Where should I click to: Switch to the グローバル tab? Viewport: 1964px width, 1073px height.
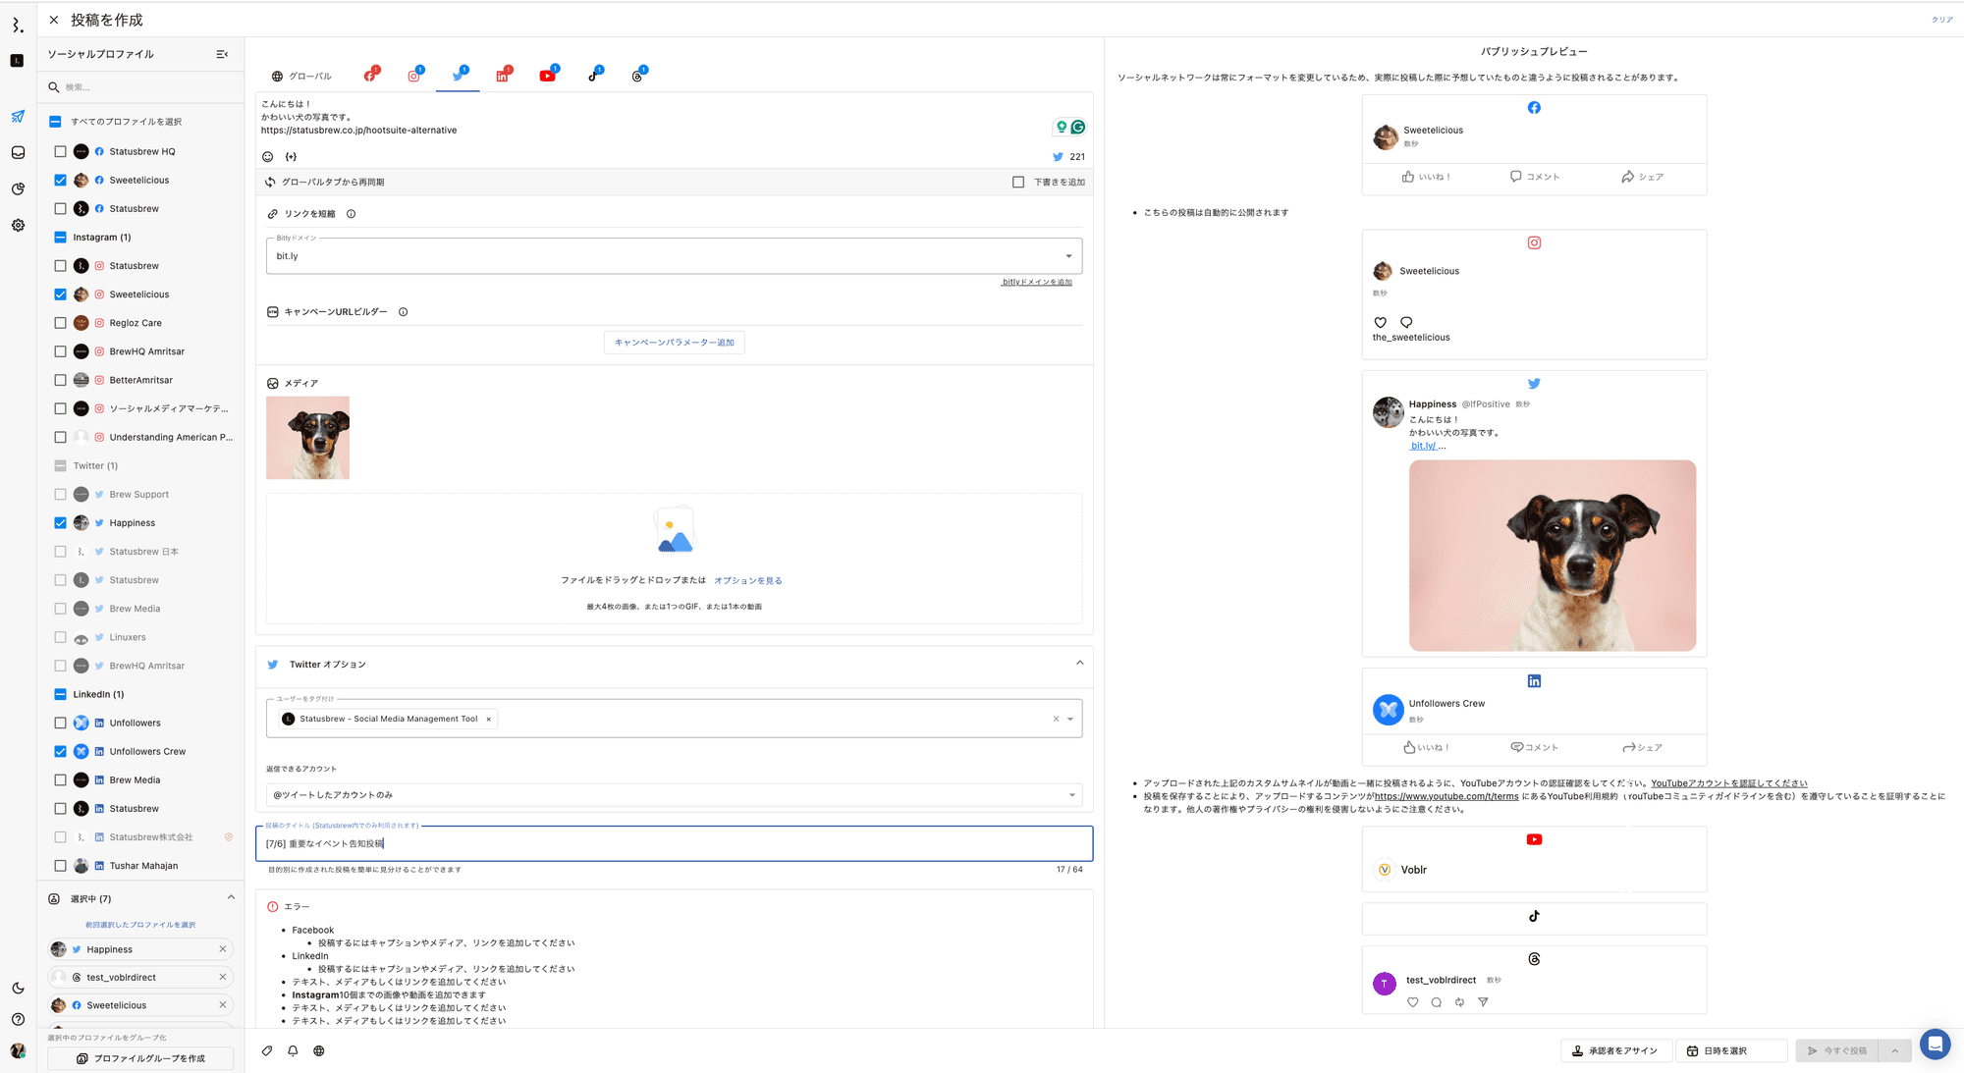click(302, 77)
